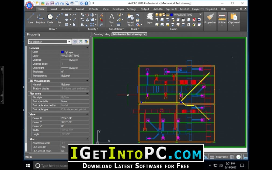
Task: Click the New drawing icon in quick access toolbar
Action: click(38, 3)
